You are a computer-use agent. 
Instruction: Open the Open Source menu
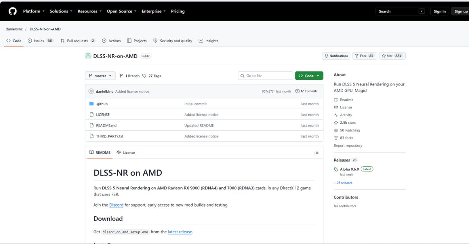click(122, 11)
